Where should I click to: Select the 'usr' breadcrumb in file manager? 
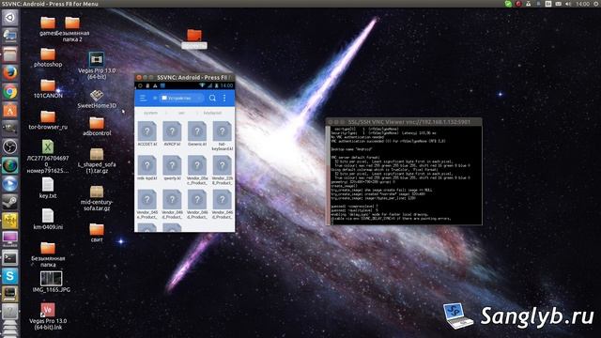(181, 113)
